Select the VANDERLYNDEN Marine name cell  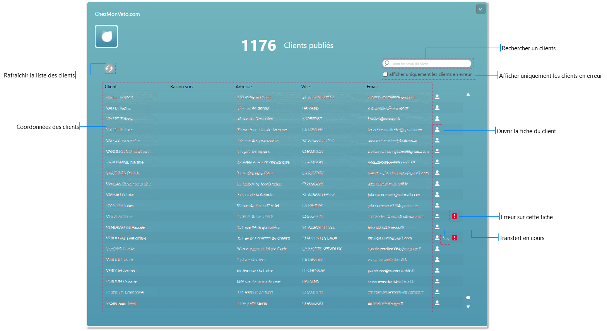(x=128, y=151)
